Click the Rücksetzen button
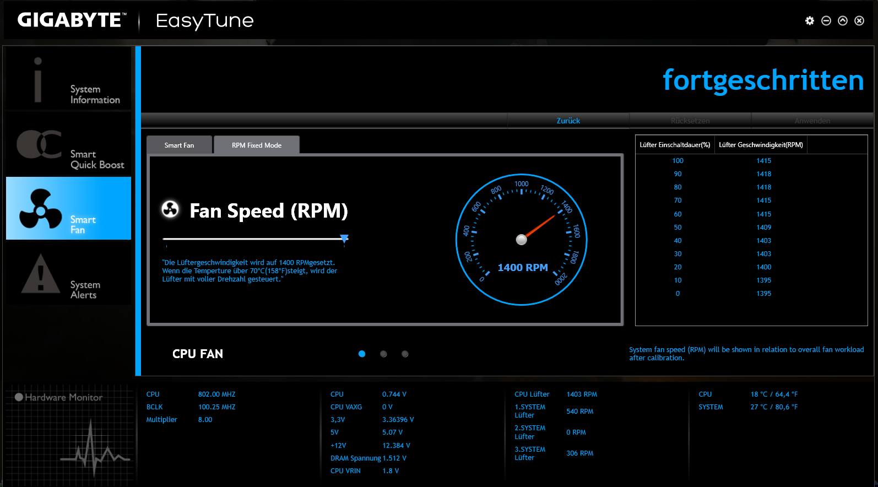The width and height of the screenshot is (878, 487). coord(690,121)
